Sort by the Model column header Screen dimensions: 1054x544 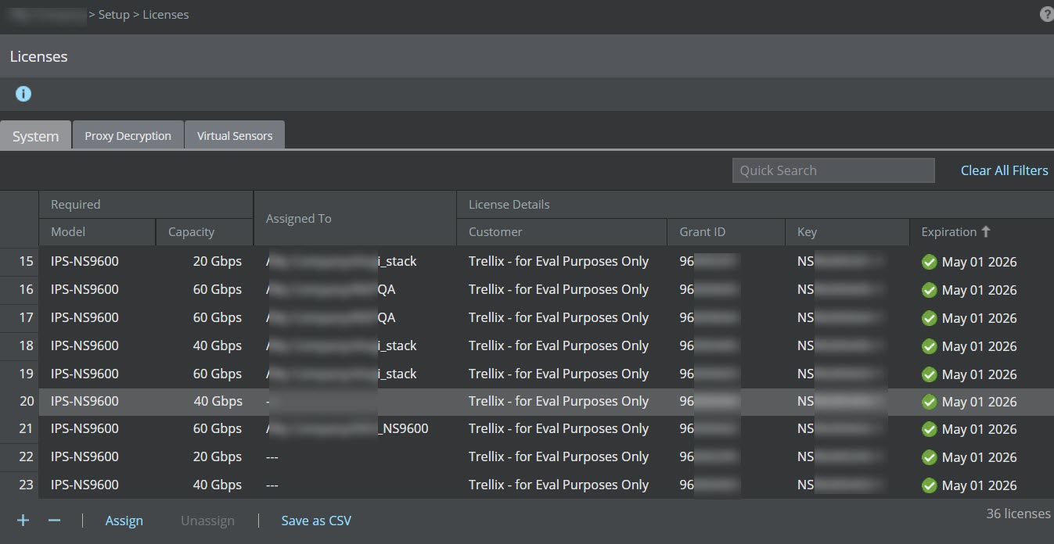point(97,232)
